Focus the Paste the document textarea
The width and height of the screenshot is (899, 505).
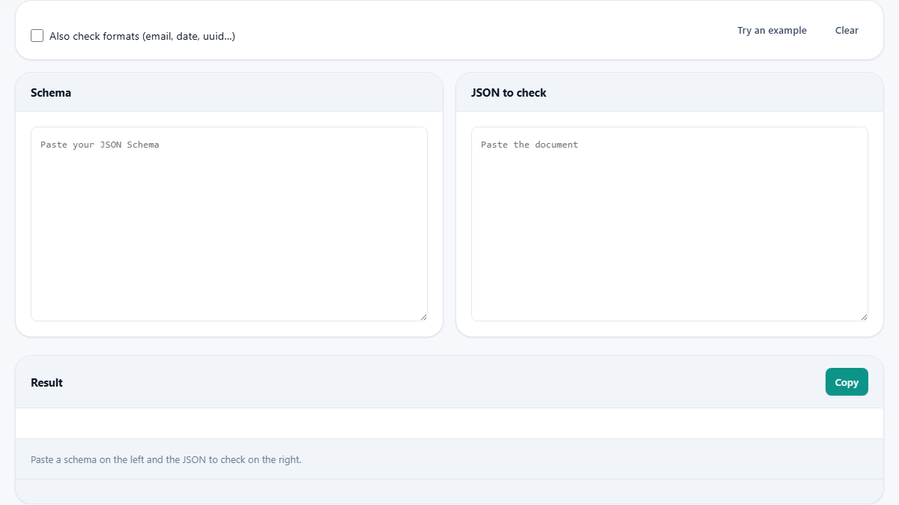[x=670, y=224]
